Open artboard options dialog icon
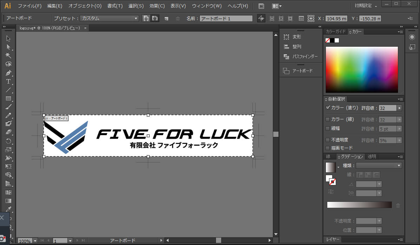The image size is (420, 245). [x=301, y=19]
